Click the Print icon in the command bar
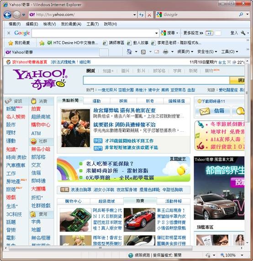 pyautogui.click(x=165, y=52)
